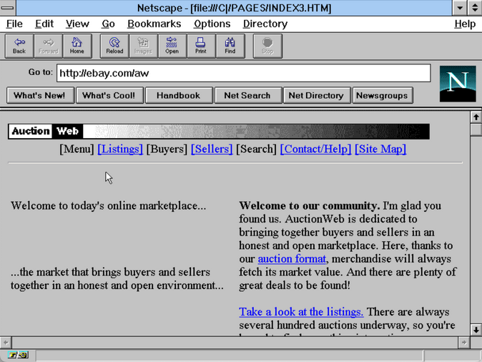
Task: Open the Options menu
Action: tap(212, 24)
